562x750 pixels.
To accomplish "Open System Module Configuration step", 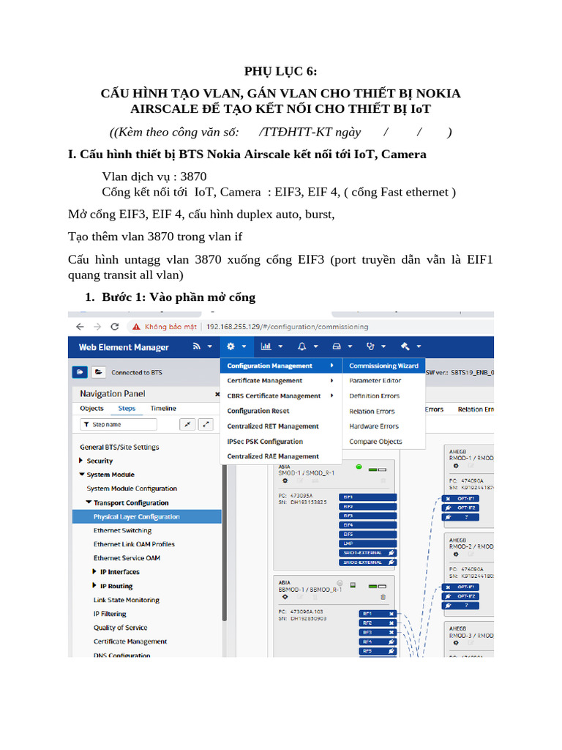I will tap(132, 489).
